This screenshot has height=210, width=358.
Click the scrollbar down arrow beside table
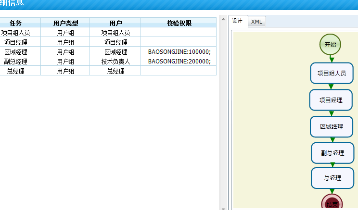point(223,208)
